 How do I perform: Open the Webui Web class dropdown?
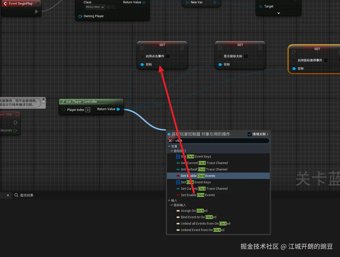pos(95,7)
